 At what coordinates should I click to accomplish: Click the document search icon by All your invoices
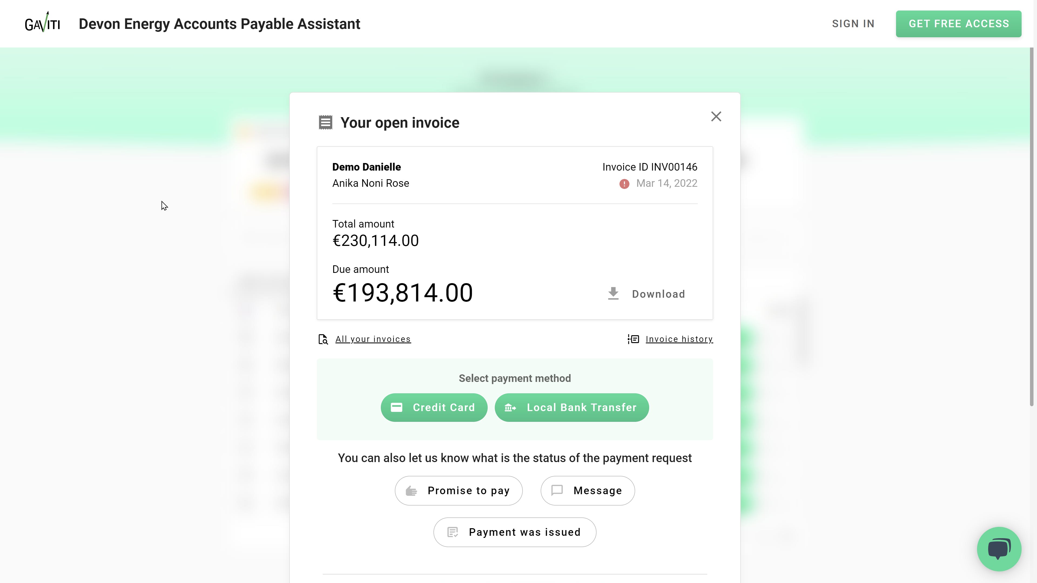[x=323, y=339]
